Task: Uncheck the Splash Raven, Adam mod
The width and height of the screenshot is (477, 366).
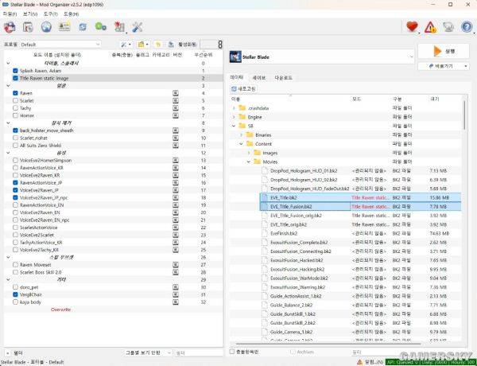Action: (16, 71)
